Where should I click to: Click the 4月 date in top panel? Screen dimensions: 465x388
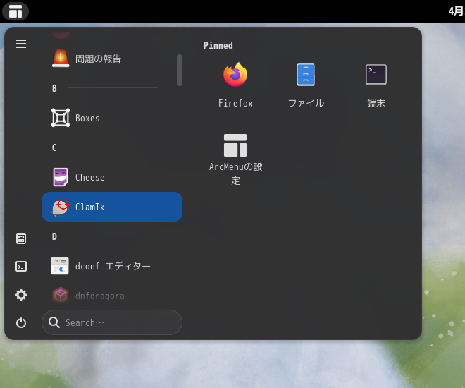[x=456, y=11]
